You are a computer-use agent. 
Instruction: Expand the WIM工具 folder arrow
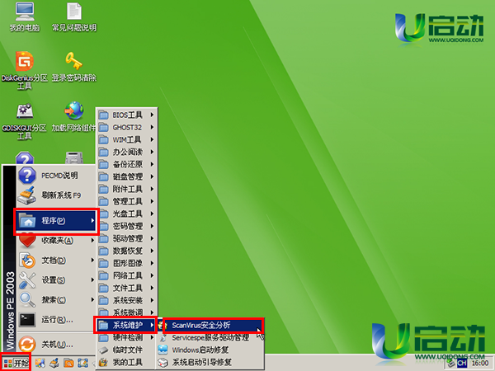pyautogui.click(x=152, y=139)
